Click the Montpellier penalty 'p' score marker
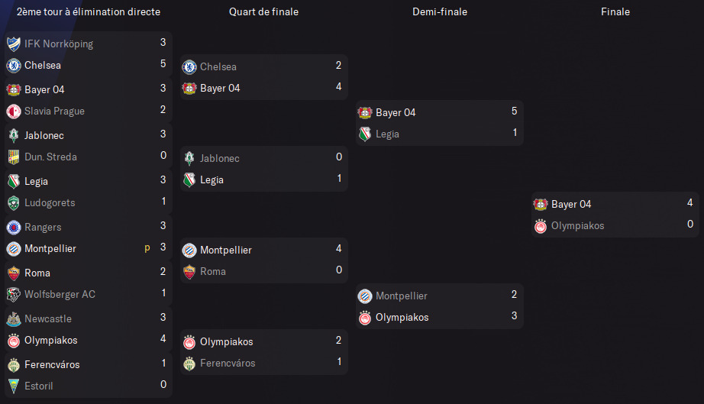Image resolution: width=704 pixels, height=404 pixels. point(147,247)
